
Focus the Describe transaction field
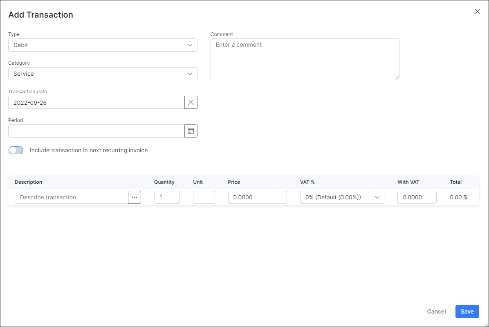[72, 197]
